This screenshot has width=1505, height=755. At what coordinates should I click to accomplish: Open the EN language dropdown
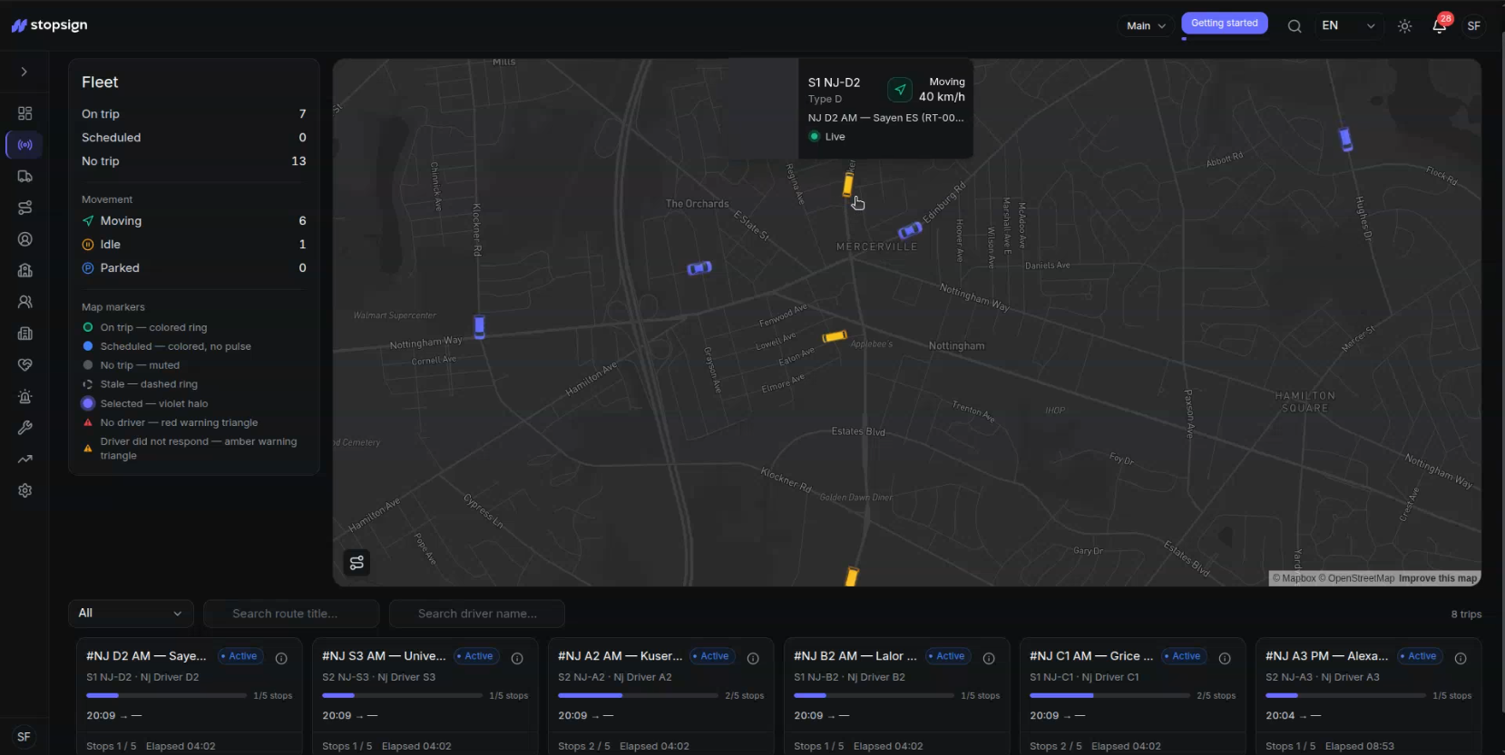tap(1349, 26)
